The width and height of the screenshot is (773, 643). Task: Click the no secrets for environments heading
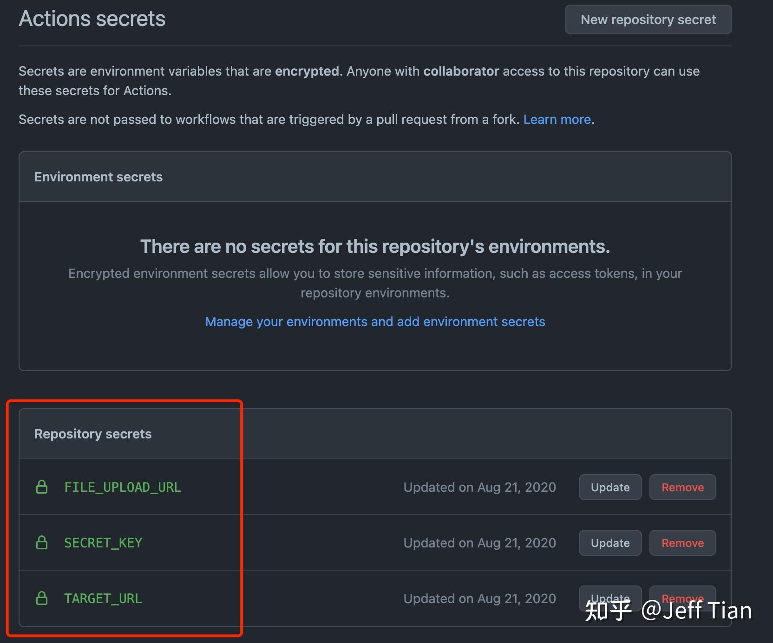[375, 246]
